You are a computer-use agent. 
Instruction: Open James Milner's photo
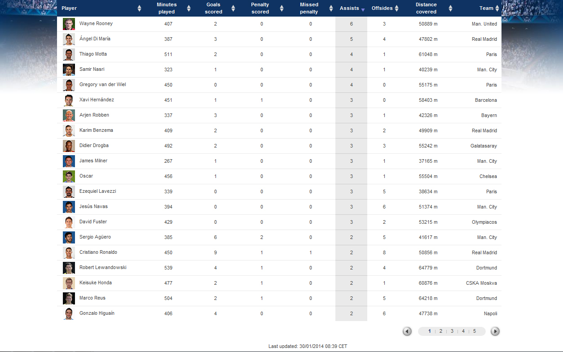69,161
